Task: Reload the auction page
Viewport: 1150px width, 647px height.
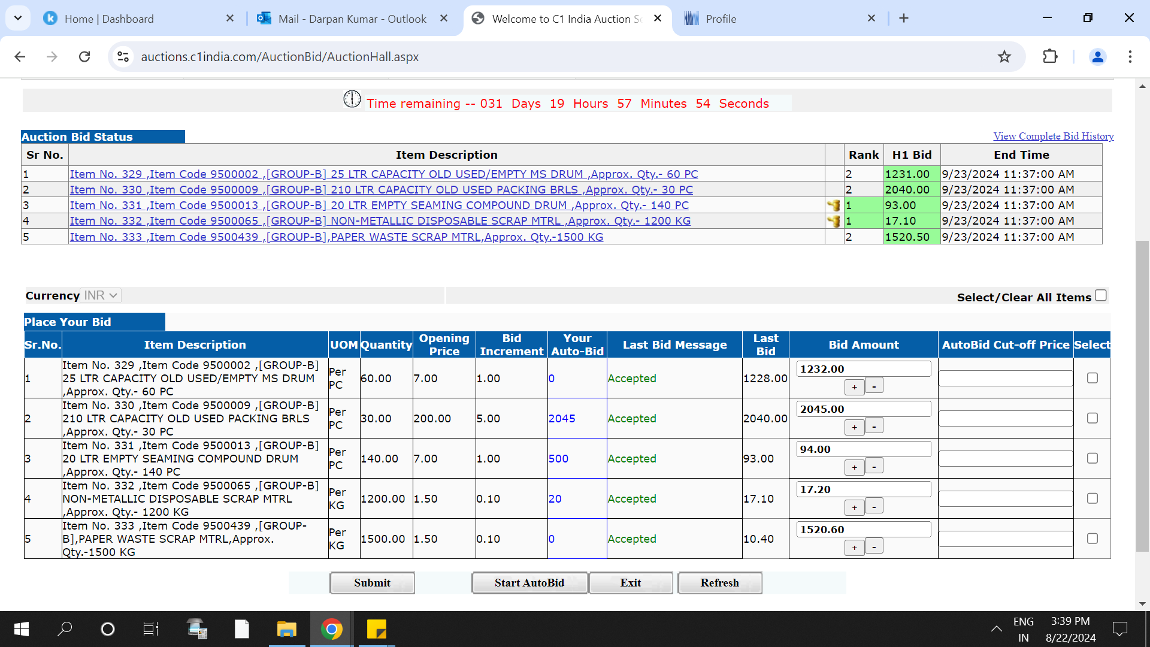Action: click(x=84, y=57)
